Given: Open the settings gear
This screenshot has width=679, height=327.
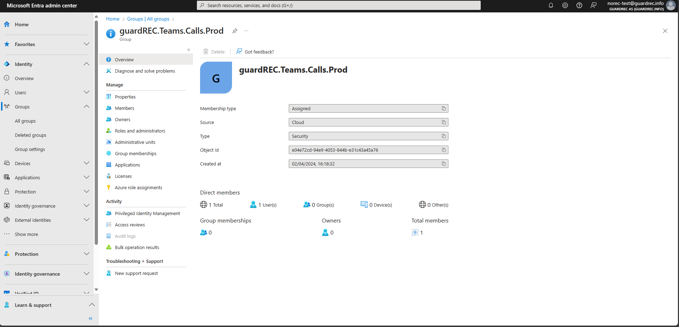Looking at the screenshot, I should (565, 5).
